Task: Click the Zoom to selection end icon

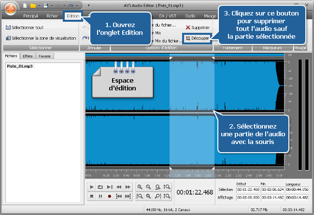Action: tap(157, 196)
